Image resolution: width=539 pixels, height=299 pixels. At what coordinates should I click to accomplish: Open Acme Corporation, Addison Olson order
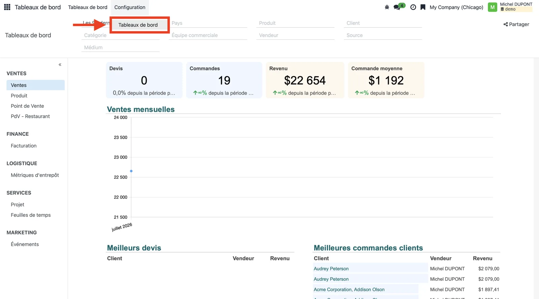(349, 290)
